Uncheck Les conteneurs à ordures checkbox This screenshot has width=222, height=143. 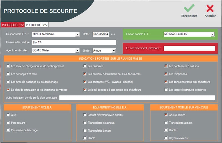[x=166, y=66]
